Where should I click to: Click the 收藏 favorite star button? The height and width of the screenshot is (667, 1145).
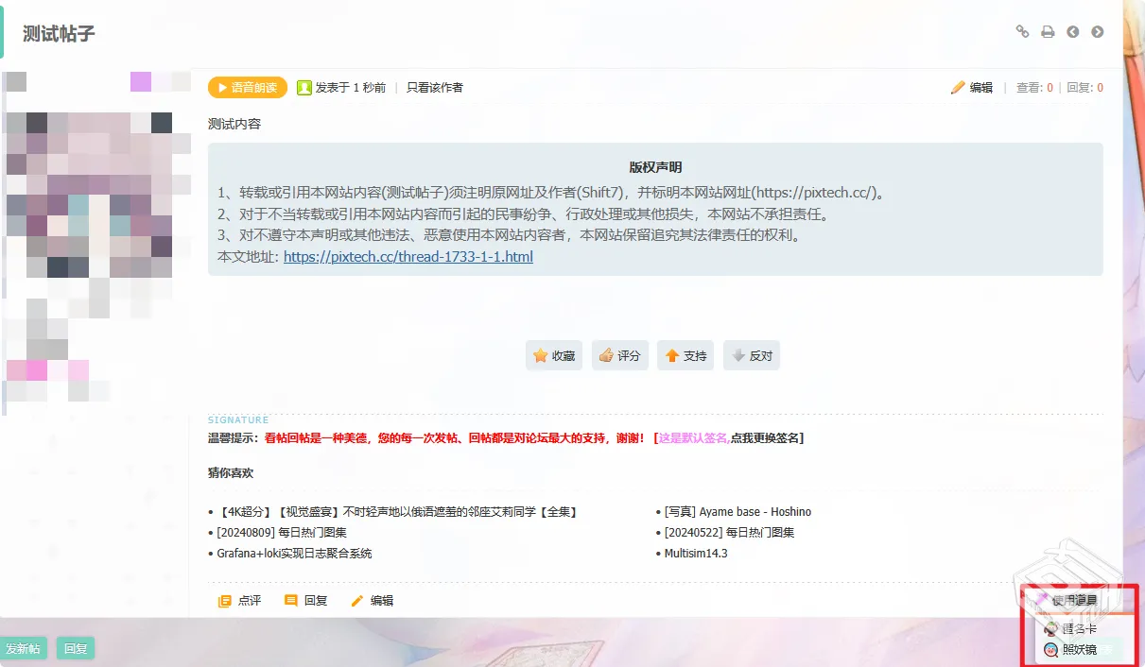point(554,355)
